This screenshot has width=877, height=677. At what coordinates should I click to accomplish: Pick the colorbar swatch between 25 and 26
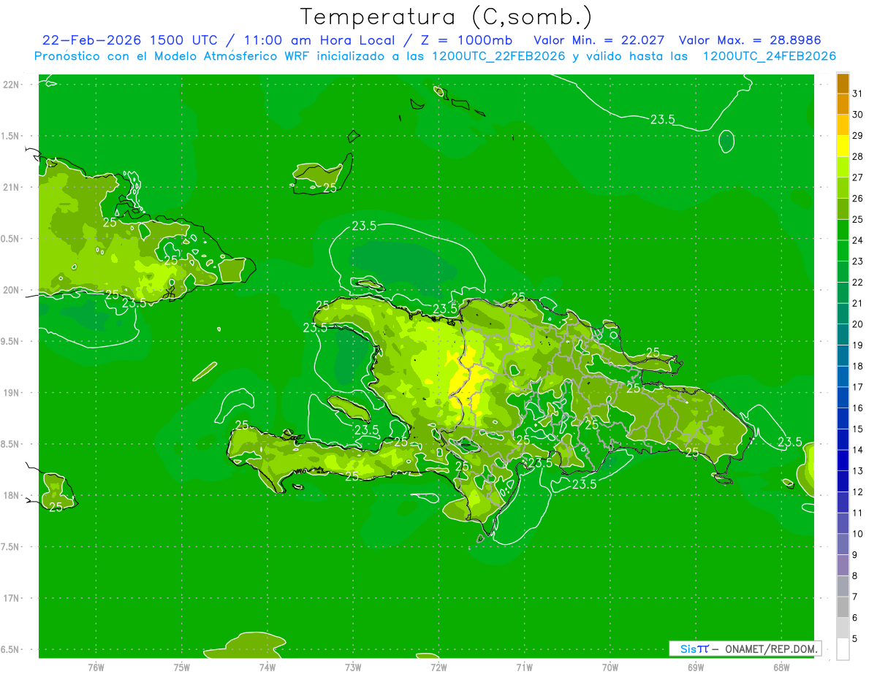point(843,209)
